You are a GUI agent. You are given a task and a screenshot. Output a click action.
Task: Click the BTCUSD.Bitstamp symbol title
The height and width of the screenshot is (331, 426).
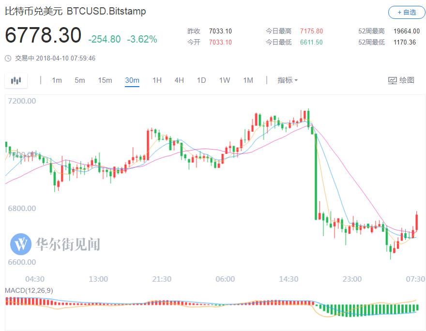coord(106,11)
